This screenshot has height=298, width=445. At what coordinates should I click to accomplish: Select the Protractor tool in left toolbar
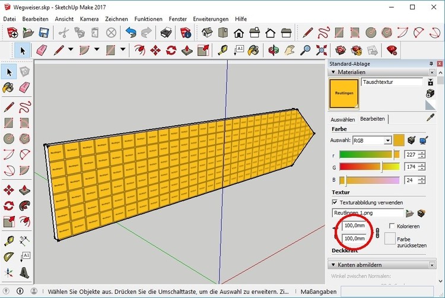tap(9, 257)
